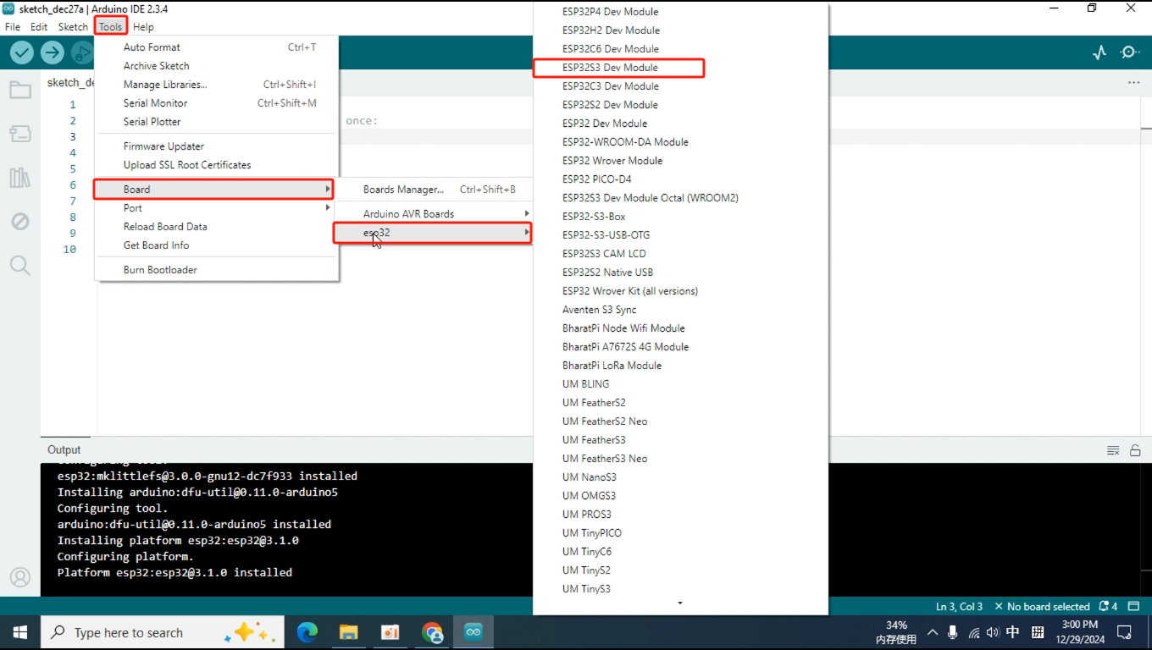Toggle the output scroll lock icon
The width and height of the screenshot is (1152, 650).
(1135, 450)
